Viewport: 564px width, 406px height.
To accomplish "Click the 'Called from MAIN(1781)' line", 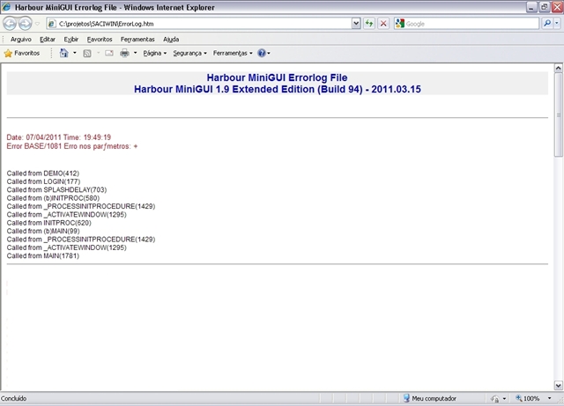I will coord(43,256).
